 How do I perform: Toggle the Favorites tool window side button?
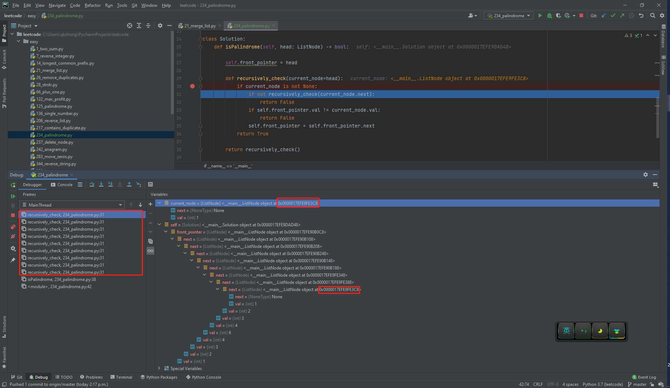pos(4,357)
